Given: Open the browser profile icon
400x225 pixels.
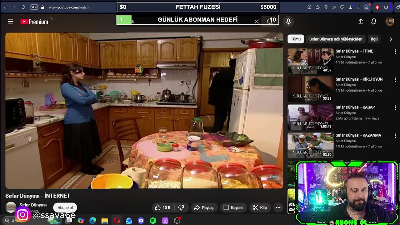Looking at the screenshot, I should coord(367,7).
